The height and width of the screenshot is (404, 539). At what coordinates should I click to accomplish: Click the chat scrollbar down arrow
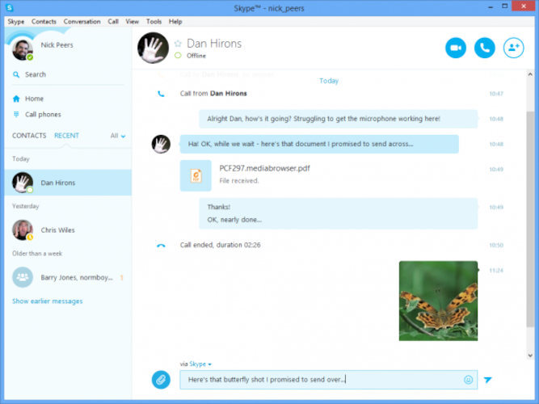coord(530,356)
